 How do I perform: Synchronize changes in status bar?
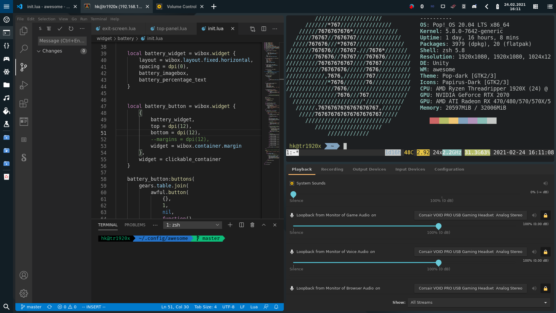tap(50, 307)
